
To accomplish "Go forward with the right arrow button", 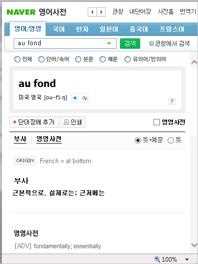I will tap(101, 12).
